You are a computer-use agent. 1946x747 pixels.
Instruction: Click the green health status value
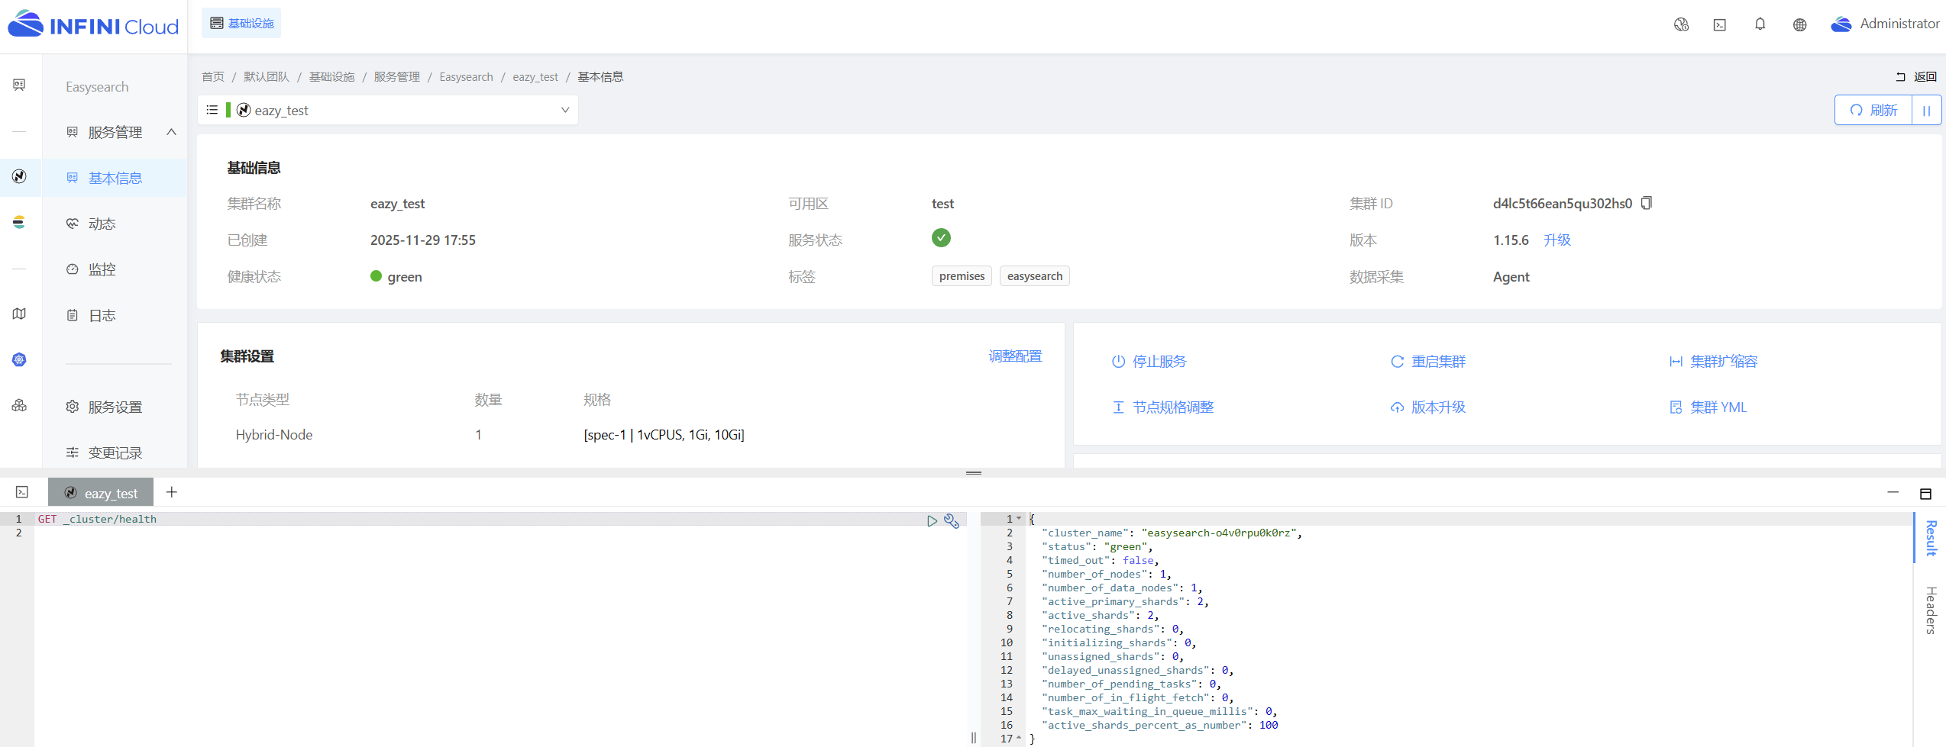coord(396,276)
